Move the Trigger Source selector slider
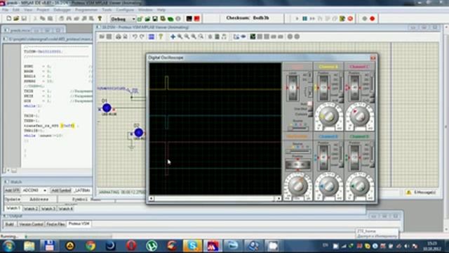Viewport: 449px width, 253px height. tap(297, 128)
